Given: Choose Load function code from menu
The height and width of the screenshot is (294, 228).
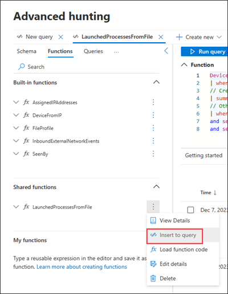Looking at the screenshot, I should [x=183, y=250].
